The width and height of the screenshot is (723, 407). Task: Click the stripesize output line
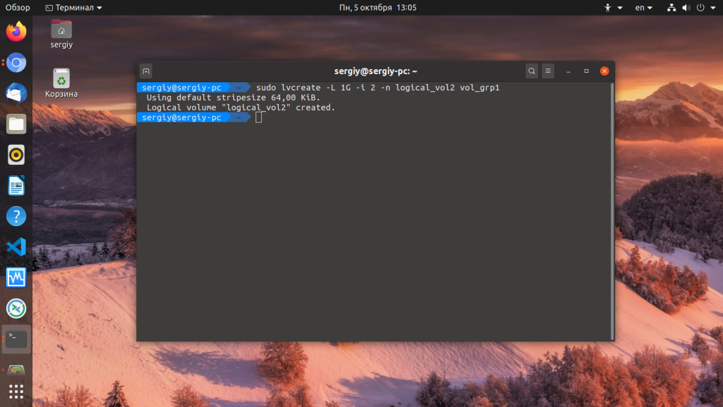233,98
